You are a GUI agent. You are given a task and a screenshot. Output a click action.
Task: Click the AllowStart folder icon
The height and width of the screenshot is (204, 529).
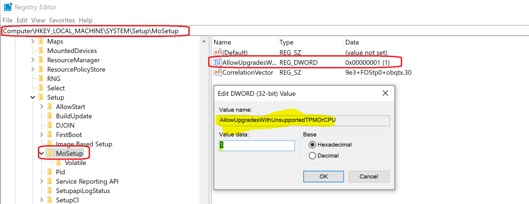click(50, 106)
